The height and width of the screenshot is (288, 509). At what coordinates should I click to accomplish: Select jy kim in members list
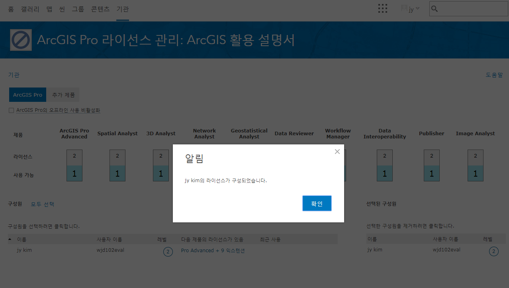(24, 250)
